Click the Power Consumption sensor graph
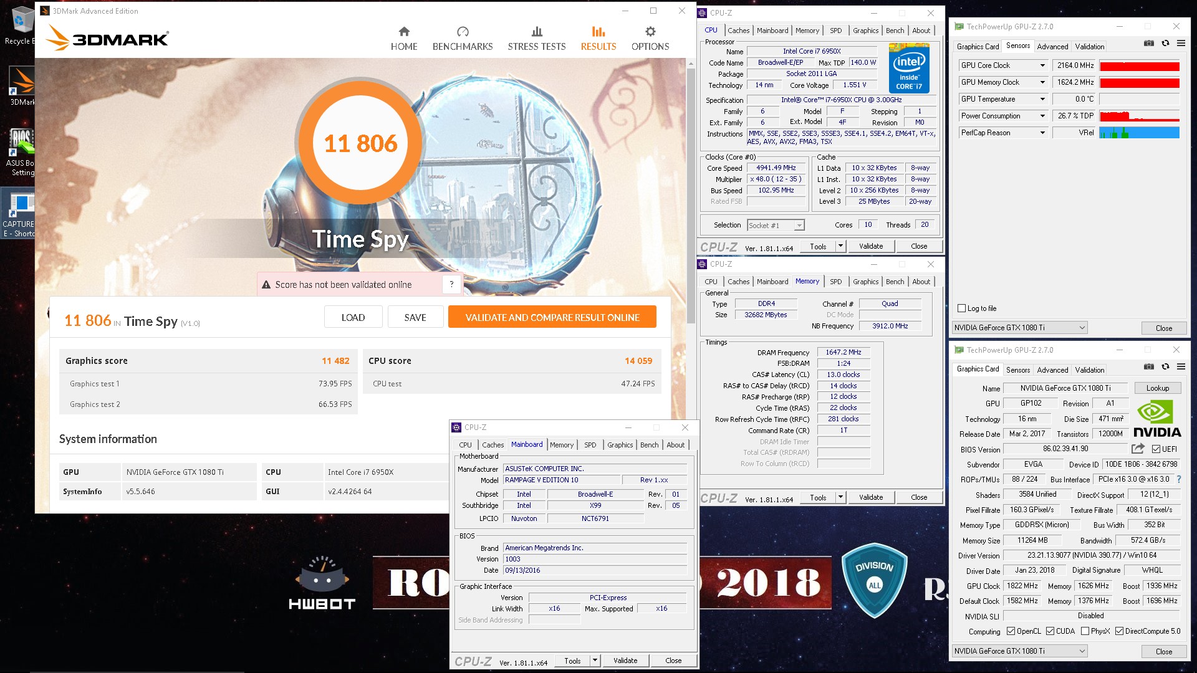The width and height of the screenshot is (1197, 673). tap(1139, 116)
